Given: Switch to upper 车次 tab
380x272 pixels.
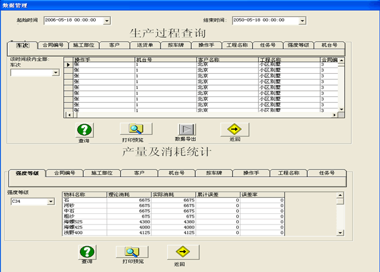Looking at the screenshot, I should (22, 45).
